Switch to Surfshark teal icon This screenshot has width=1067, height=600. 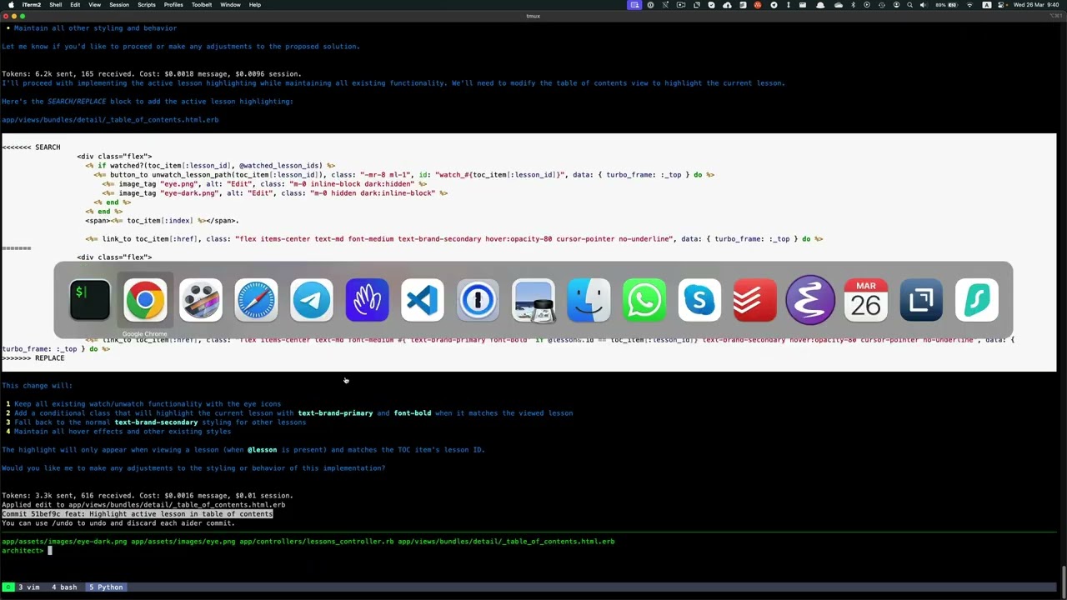[977, 300]
